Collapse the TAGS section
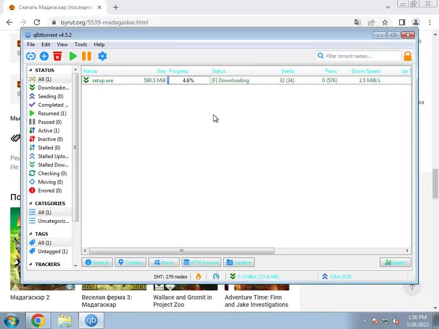 [x=30, y=234]
